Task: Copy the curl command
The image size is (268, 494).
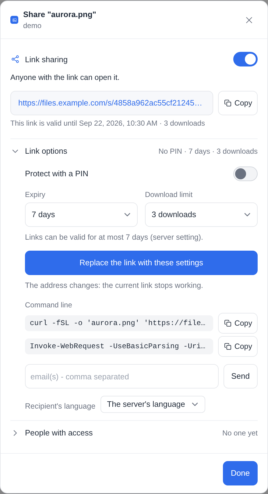Action: (238, 323)
